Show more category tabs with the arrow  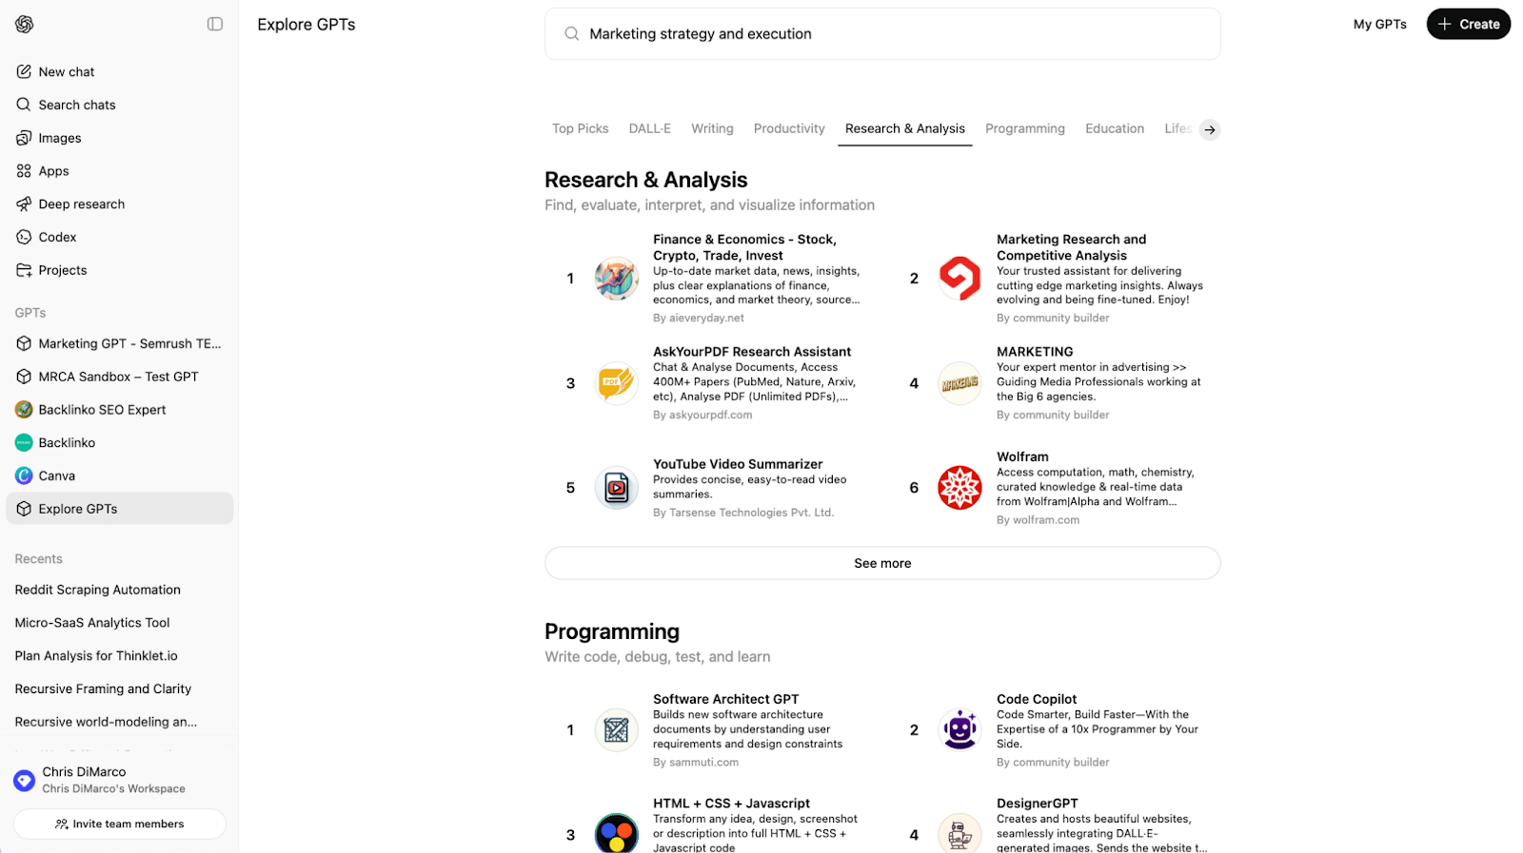click(x=1210, y=130)
